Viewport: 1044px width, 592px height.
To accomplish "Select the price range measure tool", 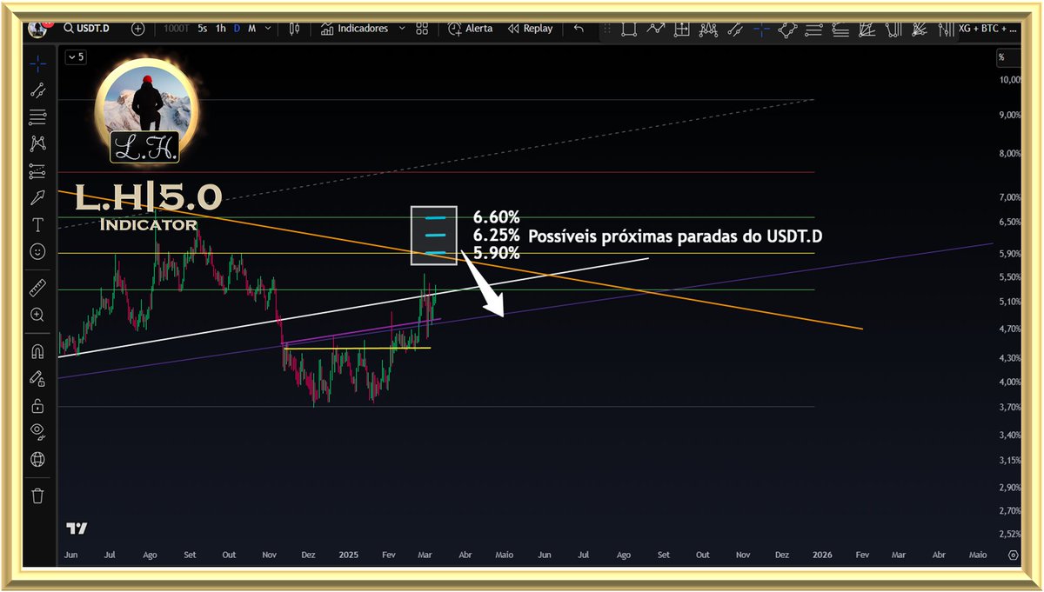I will click(x=683, y=30).
